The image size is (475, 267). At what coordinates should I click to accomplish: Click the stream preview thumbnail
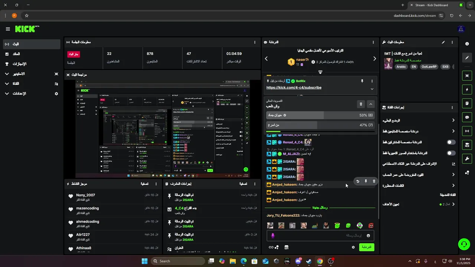(x=163, y=129)
